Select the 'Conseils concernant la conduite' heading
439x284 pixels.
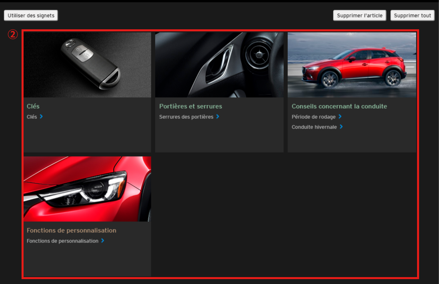click(339, 106)
